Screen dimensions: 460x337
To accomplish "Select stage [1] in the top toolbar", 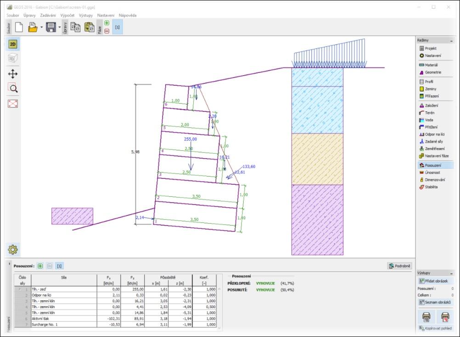I will [118, 27].
